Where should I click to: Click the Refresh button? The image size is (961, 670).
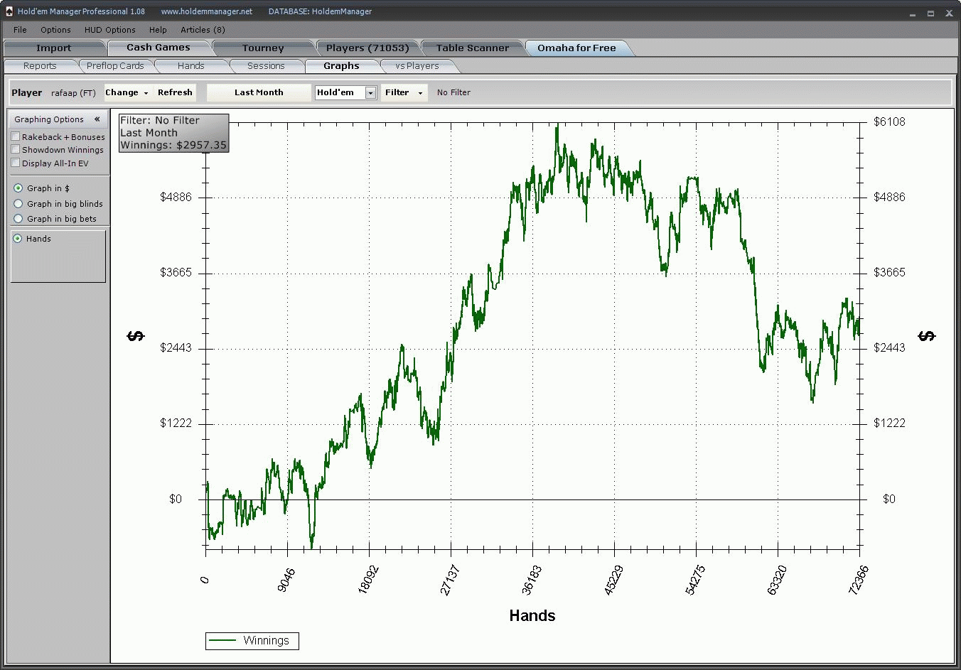pyautogui.click(x=175, y=92)
